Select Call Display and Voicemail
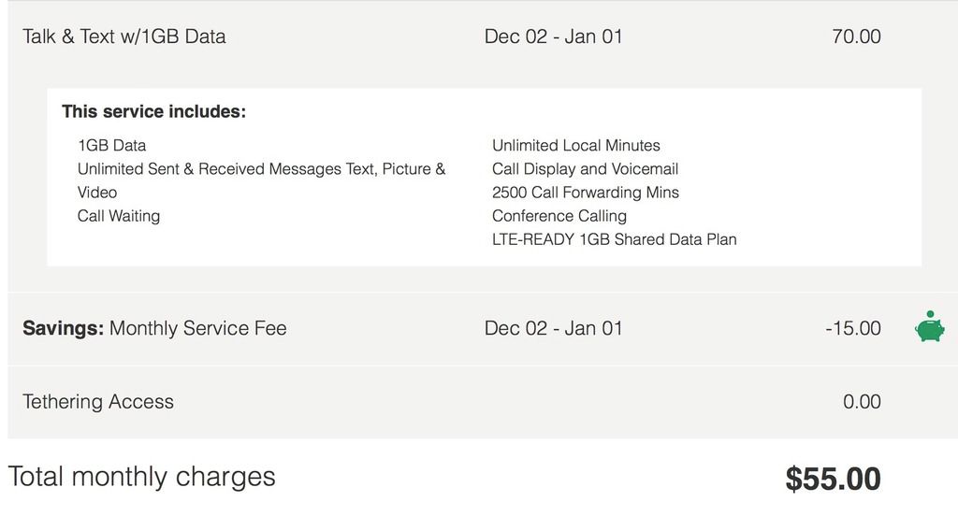The width and height of the screenshot is (958, 516). pyautogui.click(x=585, y=169)
